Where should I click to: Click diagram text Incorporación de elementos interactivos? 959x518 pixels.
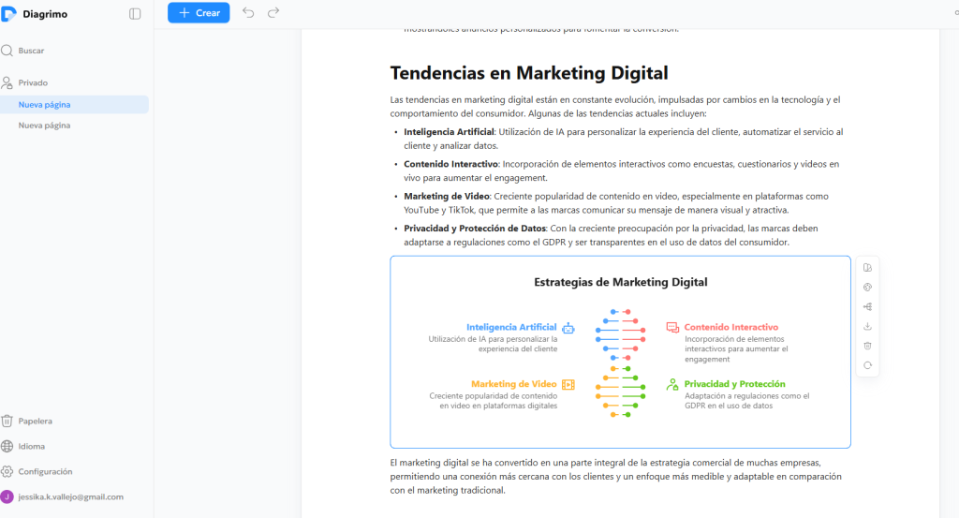pyautogui.click(x=736, y=348)
